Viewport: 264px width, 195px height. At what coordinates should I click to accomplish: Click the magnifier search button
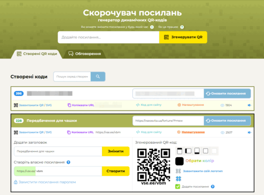pyautogui.click(x=98, y=76)
